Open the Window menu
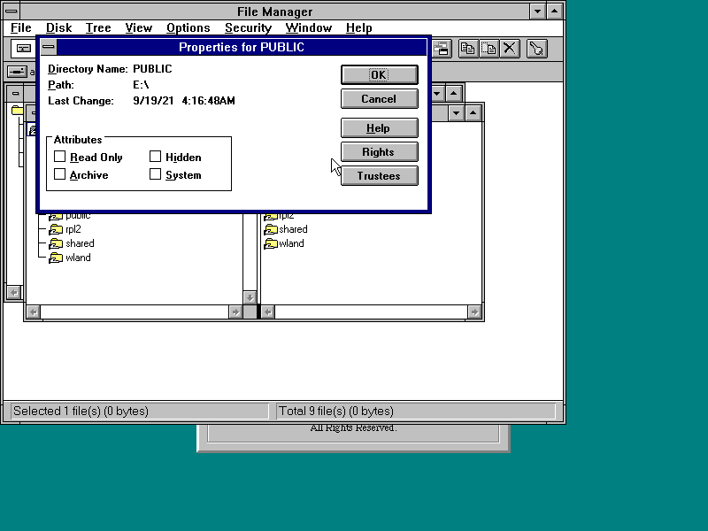The width and height of the screenshot is (708, 531). [x=308, y=28]
